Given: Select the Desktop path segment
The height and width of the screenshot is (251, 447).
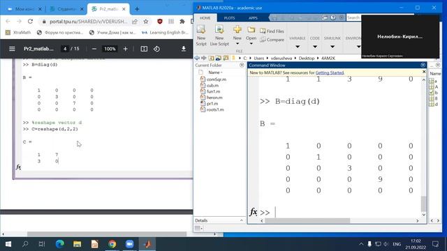Looking at the screenshot, I should 307,58.
